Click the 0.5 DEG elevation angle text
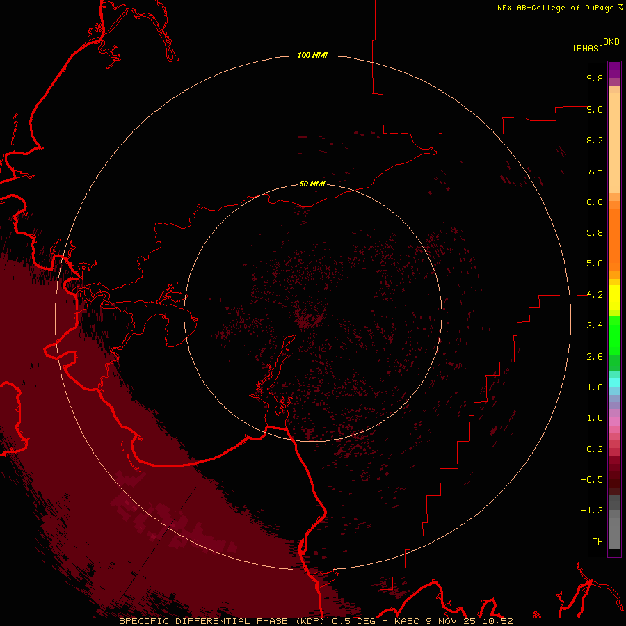The width and height of the screenshot is (626, 626). click(x=353, y=621)
